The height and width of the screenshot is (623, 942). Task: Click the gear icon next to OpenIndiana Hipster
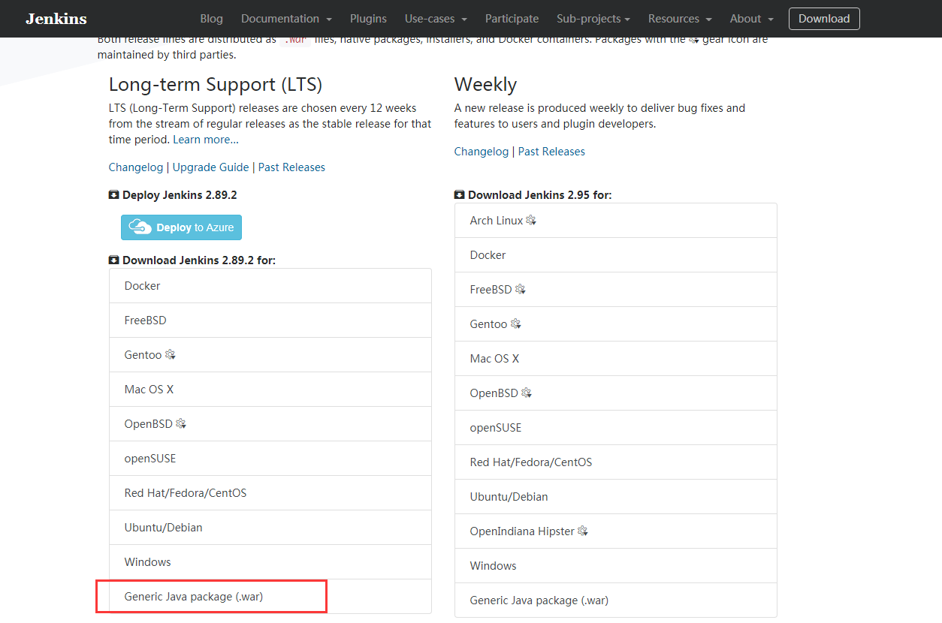point(583,531)
